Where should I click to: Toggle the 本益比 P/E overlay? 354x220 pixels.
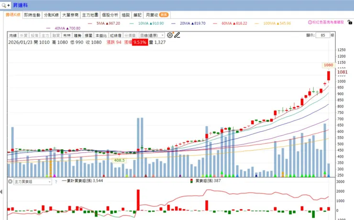click(101, 35)
